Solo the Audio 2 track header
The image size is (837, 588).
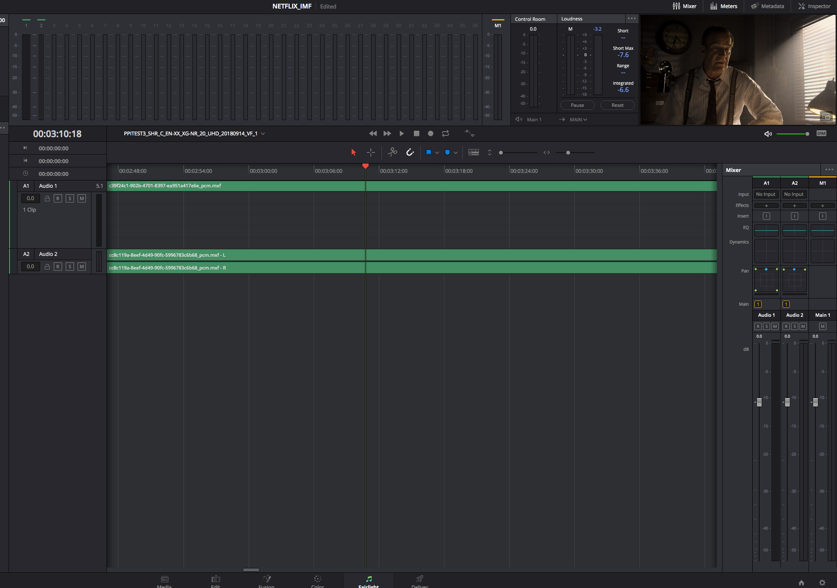(70, 267)
